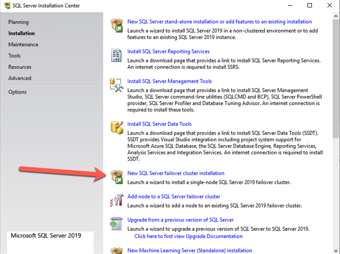Screen dimensions: 340x254
Task: Open the Options page
Action: 17,92
